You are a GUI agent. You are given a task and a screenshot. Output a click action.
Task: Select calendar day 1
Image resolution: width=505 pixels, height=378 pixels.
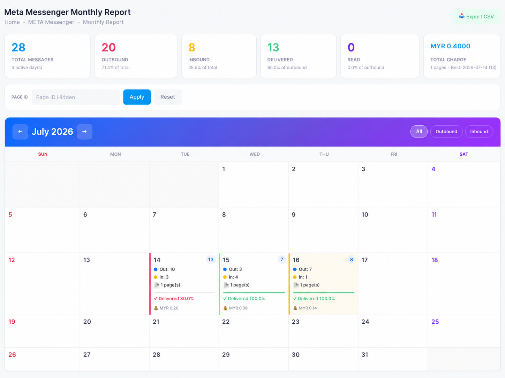[x=254, y=185]
